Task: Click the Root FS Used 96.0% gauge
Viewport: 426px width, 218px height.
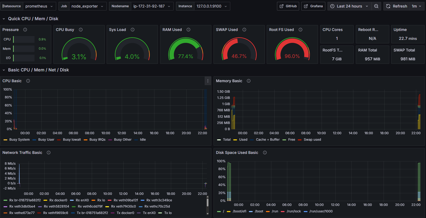Action: 292,49
